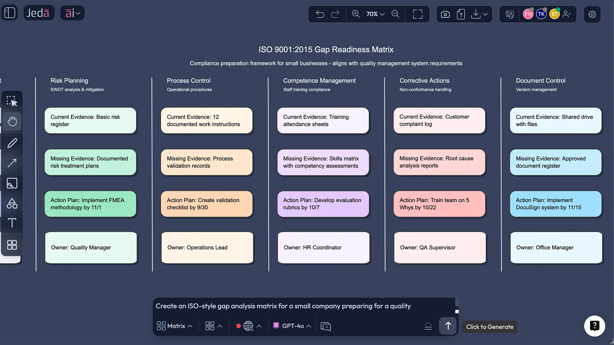Open the presentation mode icon

509,14
